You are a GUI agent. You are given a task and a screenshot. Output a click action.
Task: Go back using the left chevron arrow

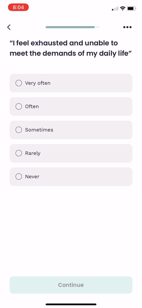9,27
